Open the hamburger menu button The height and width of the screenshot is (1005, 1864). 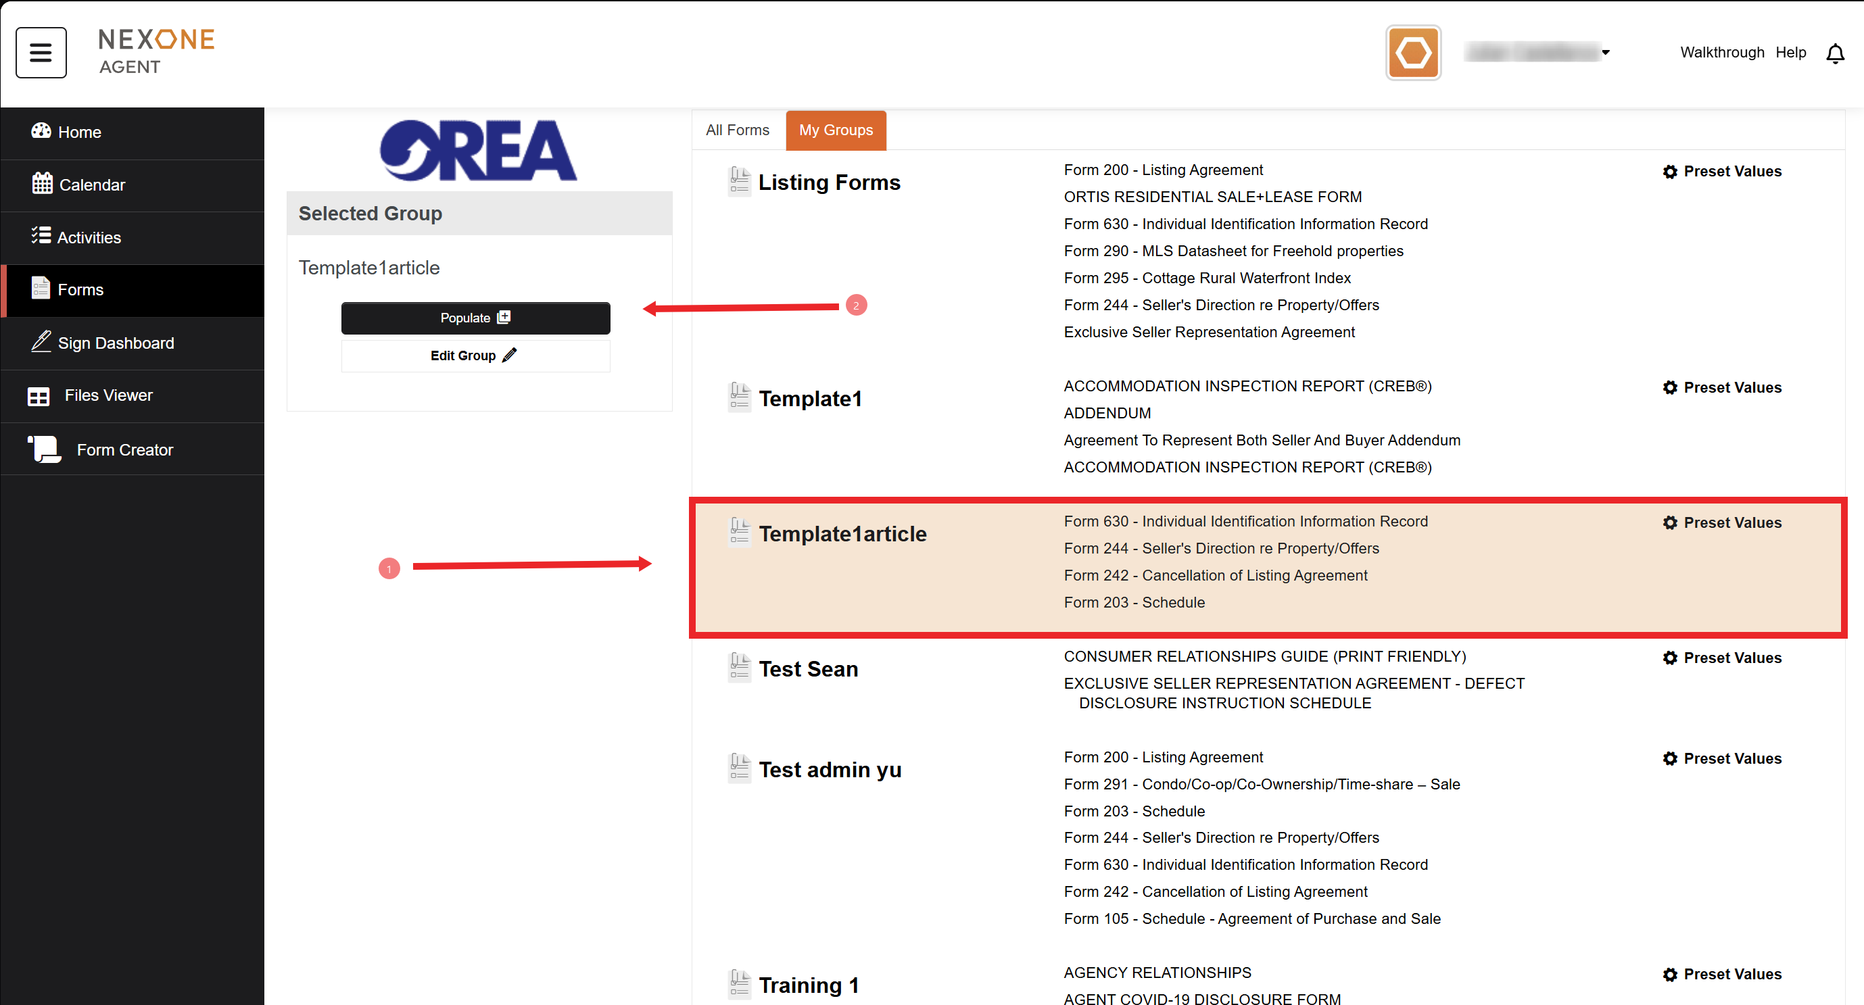pyautogui.click(x=41, y=52)
